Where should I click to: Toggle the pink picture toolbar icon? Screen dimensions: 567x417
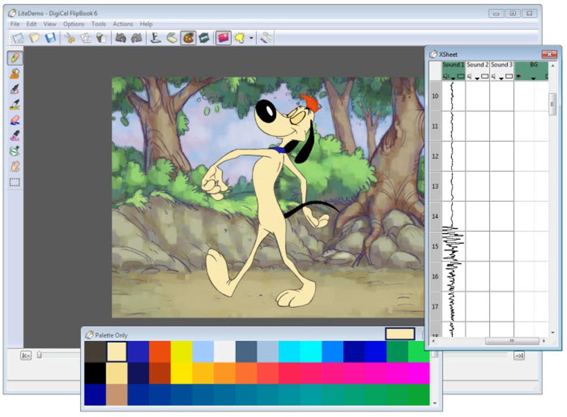tap(223, 38)
